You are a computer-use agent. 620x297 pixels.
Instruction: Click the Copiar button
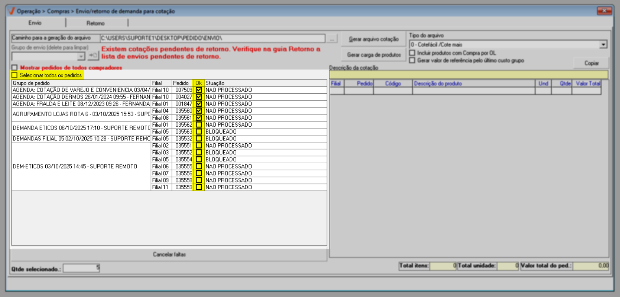(591, 63)
